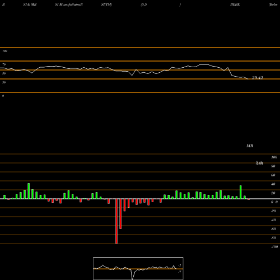
Task: Click the 50 label on the RSI axis
Action: coord(4,73)
